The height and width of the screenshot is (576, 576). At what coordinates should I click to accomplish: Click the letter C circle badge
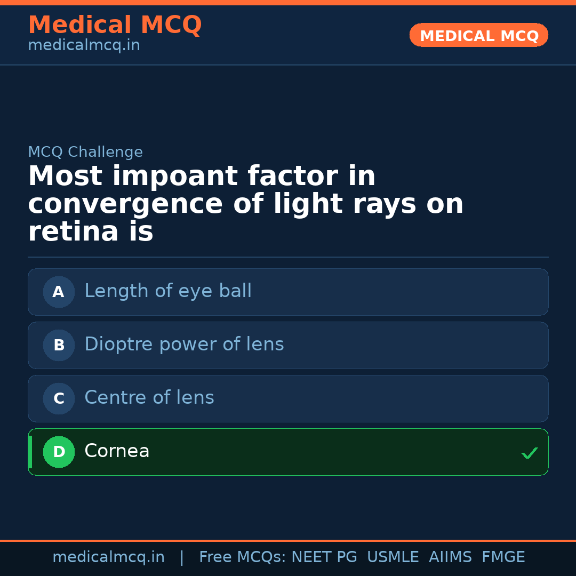[59, 398]
